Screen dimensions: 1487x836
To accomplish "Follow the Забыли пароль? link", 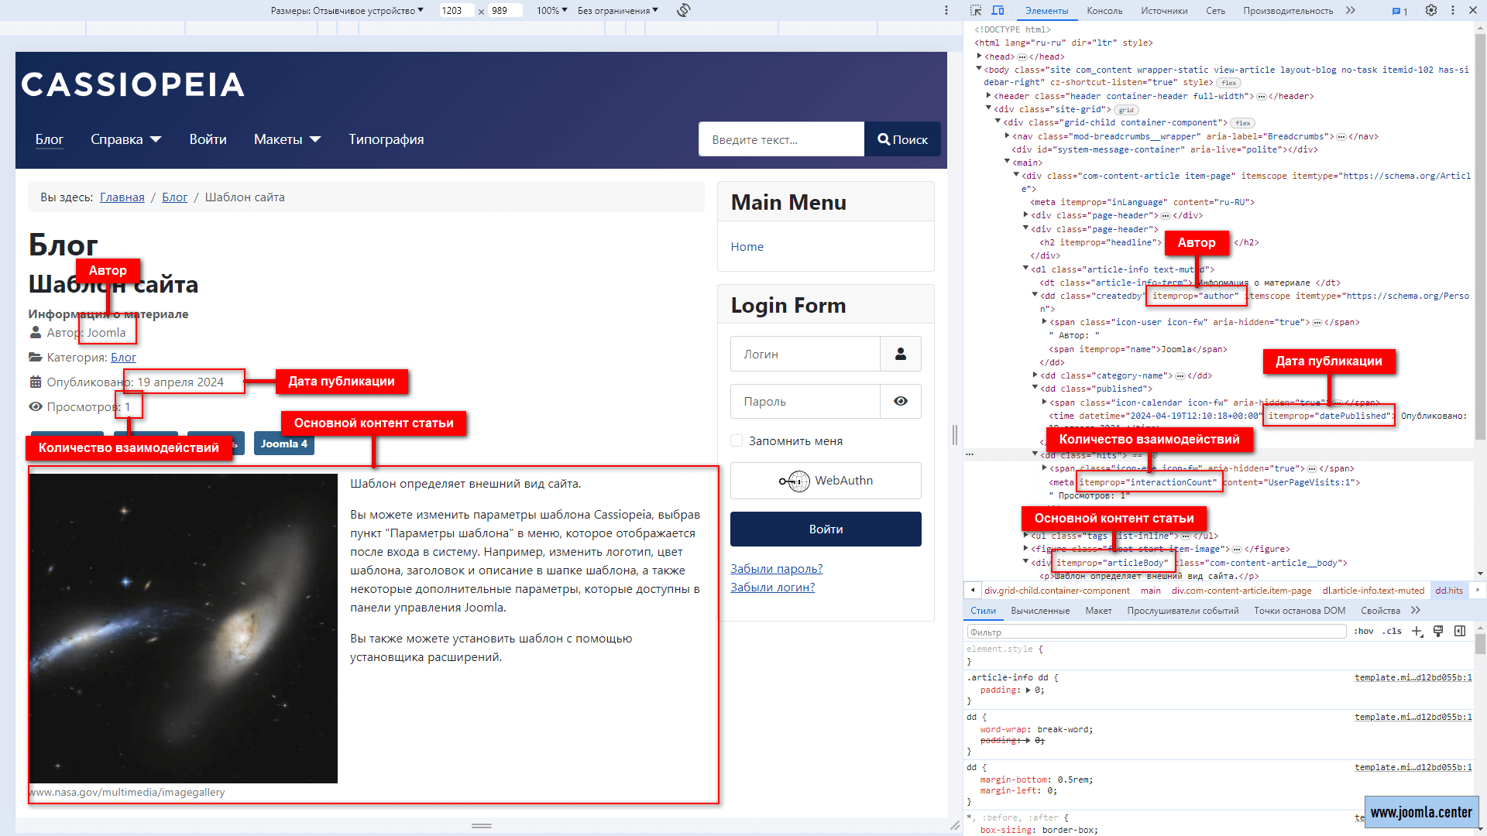I will [x=776, y=569].
